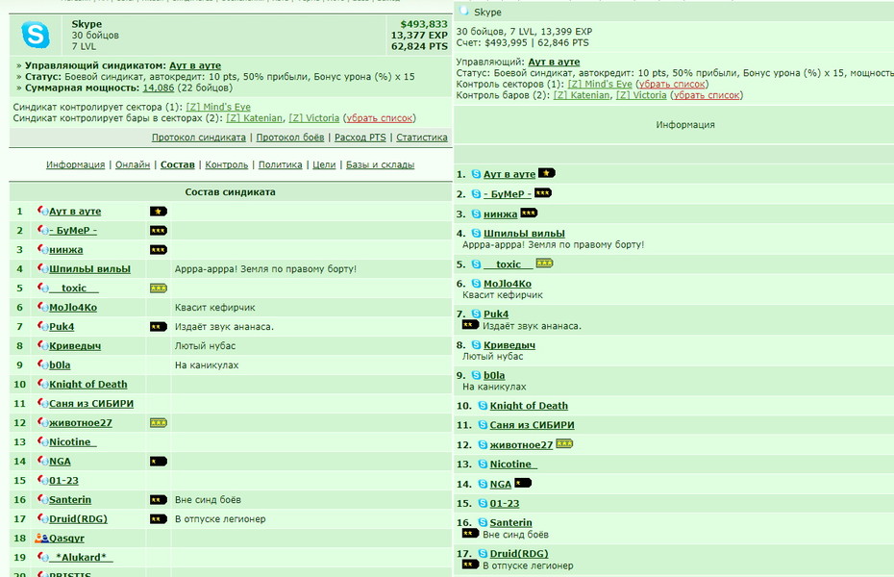Click the syndicate icon beside ниндзя row 3 in left list

(x=42, y=250)
